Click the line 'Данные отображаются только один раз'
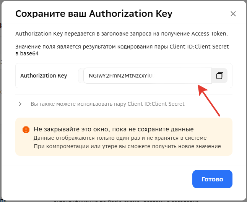Screen dimensions: 247x202 [x=120, y=138]
